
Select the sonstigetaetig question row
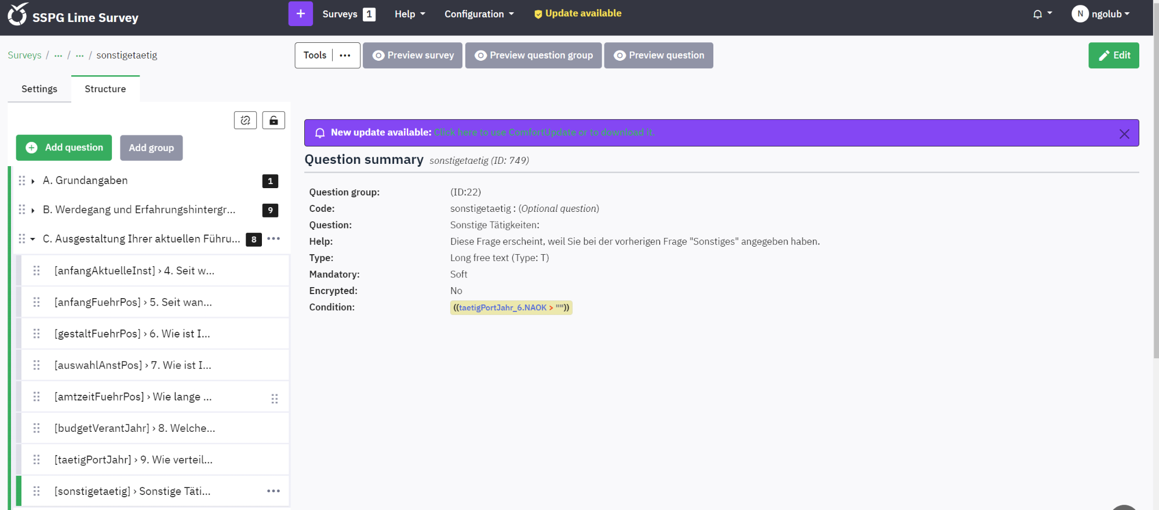[155, 491]
